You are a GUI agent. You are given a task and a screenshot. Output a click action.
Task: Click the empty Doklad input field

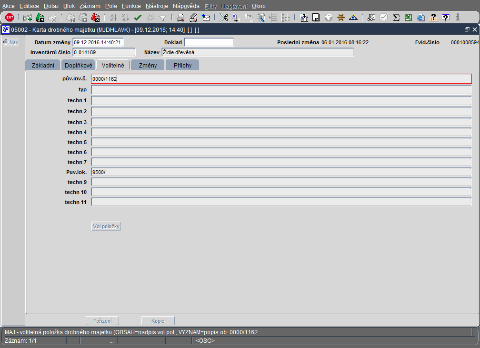pos(209,42)
